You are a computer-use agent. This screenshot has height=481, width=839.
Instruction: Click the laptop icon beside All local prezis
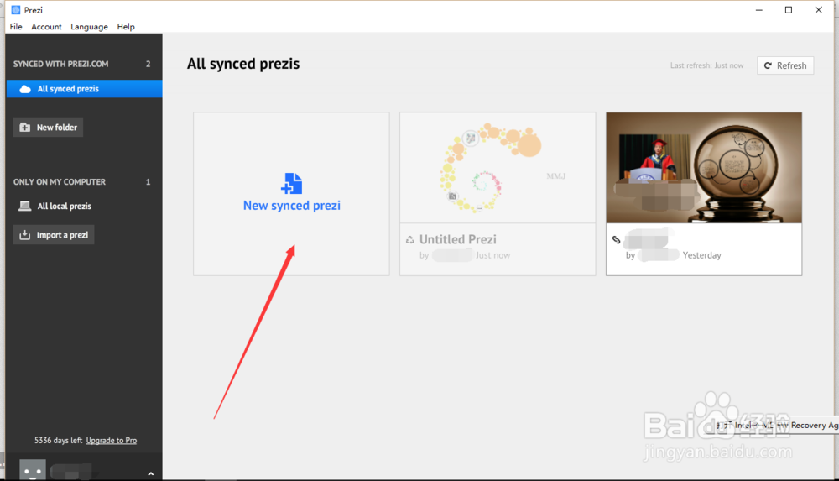coord(24,207)
